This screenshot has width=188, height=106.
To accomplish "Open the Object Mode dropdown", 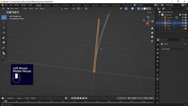I will coord(14,9).
